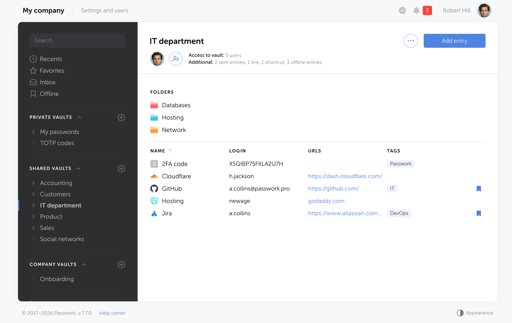Image resolution: width=512 pixels, height=323 pixels.
Task: Click login XSQIBP75FKLA2U7H
Action: tap(256, 164)
